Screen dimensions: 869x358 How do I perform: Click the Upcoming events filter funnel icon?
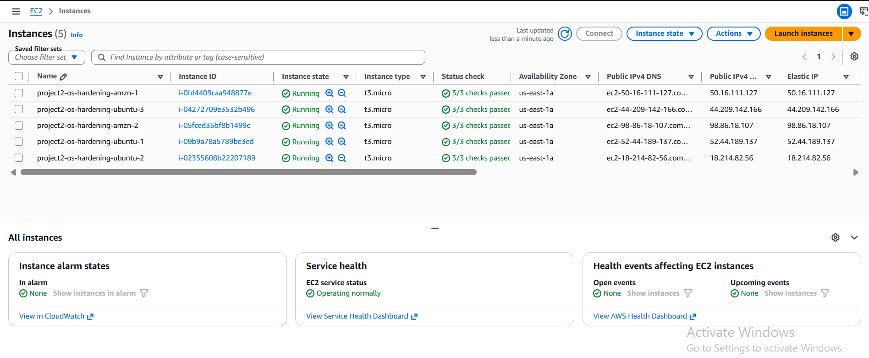[825, 293]
